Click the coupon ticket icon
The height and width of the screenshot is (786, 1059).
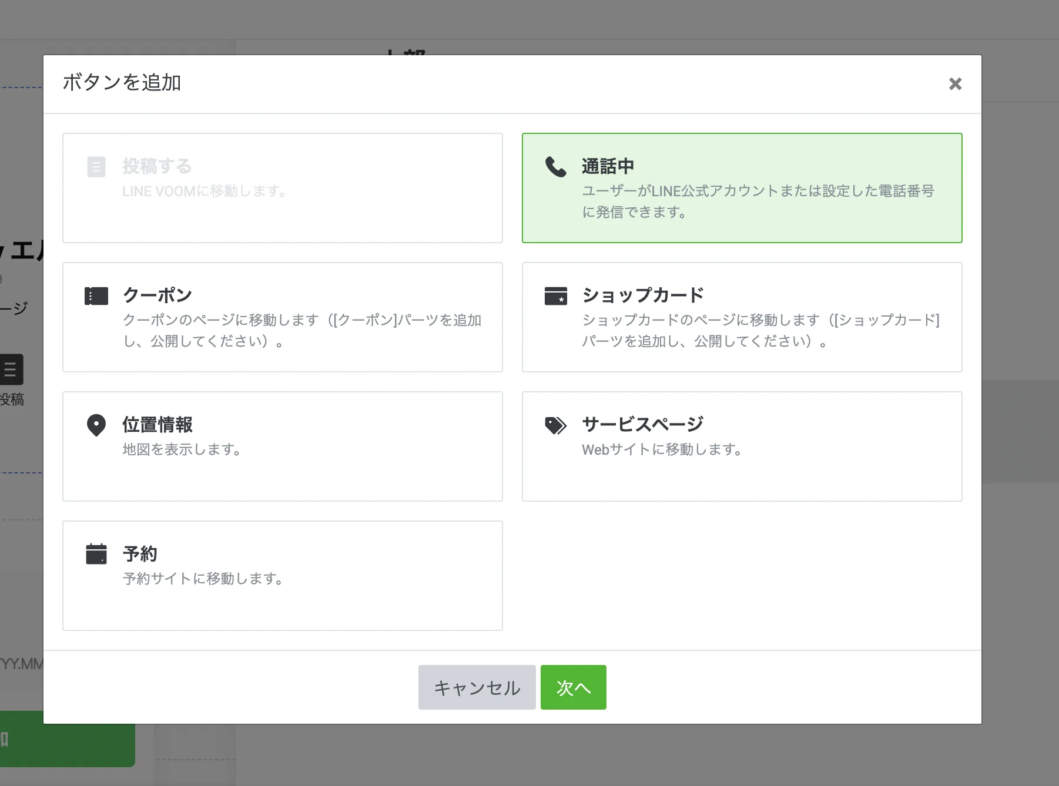pos(96,296)
